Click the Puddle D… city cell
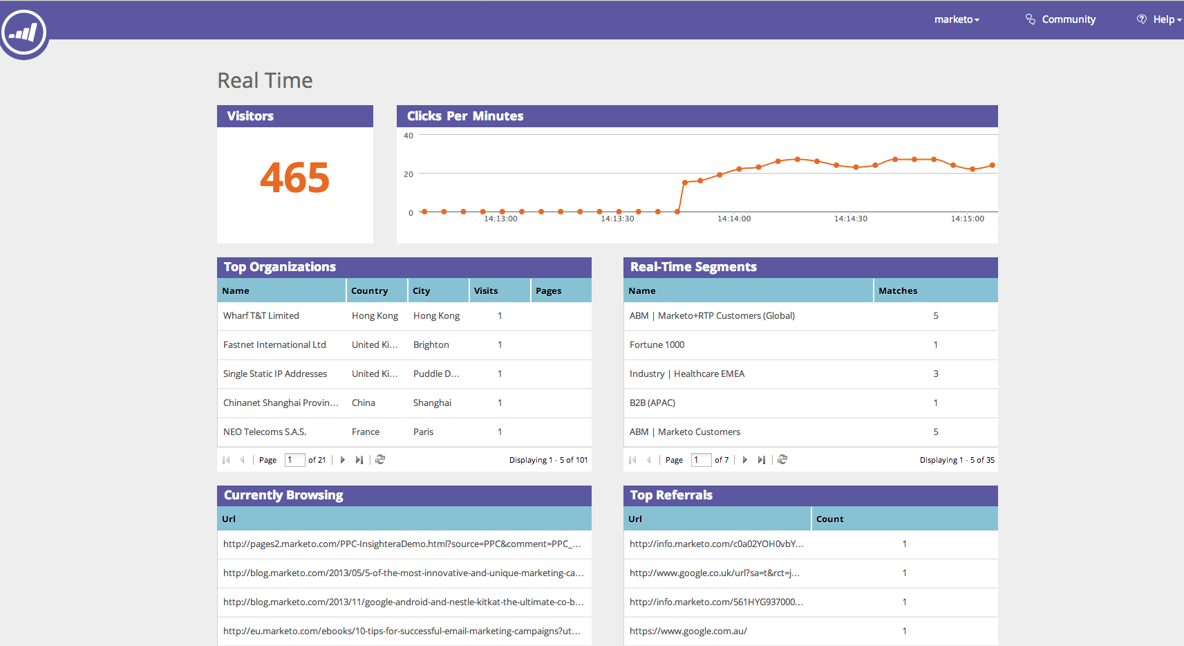 click(x=436, y=374)
